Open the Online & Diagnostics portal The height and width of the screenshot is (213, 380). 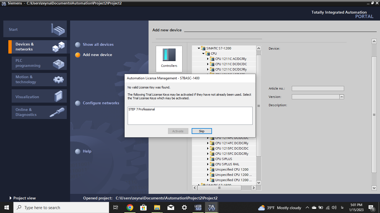39,112
